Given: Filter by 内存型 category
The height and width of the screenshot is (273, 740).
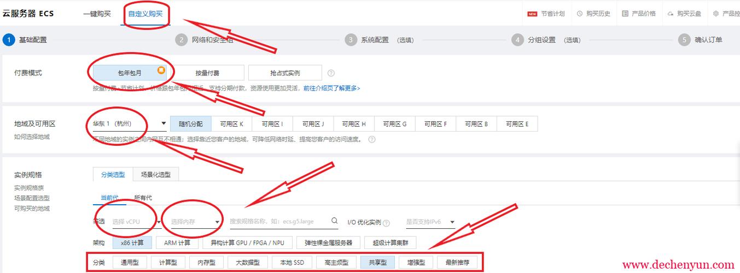Looking at the screenshot, I should pos(207,263).
